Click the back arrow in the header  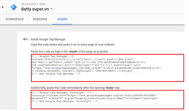[3, 7]
